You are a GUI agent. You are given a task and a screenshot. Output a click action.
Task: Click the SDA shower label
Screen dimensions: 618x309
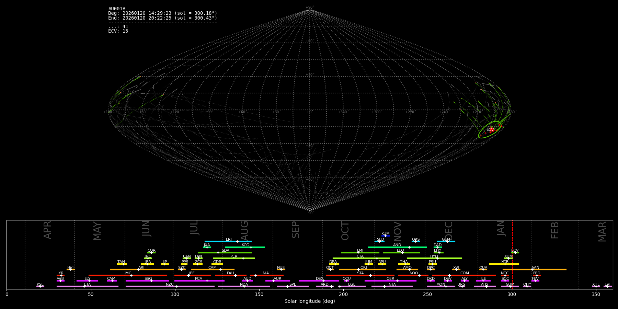click(x=226, y=250)
